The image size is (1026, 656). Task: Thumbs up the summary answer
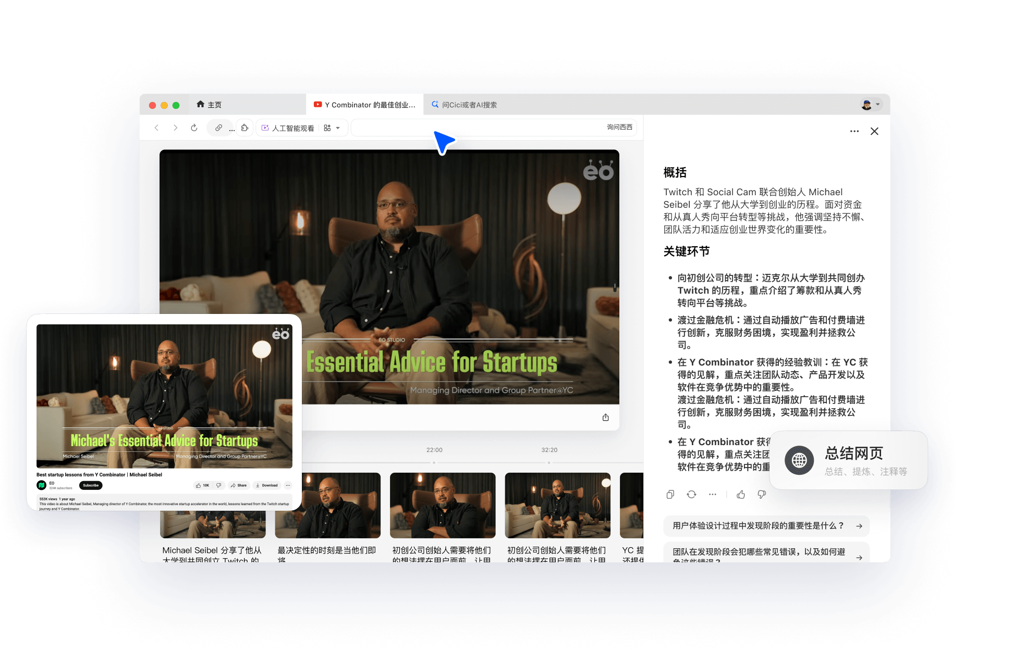click(x=741, y=495)
